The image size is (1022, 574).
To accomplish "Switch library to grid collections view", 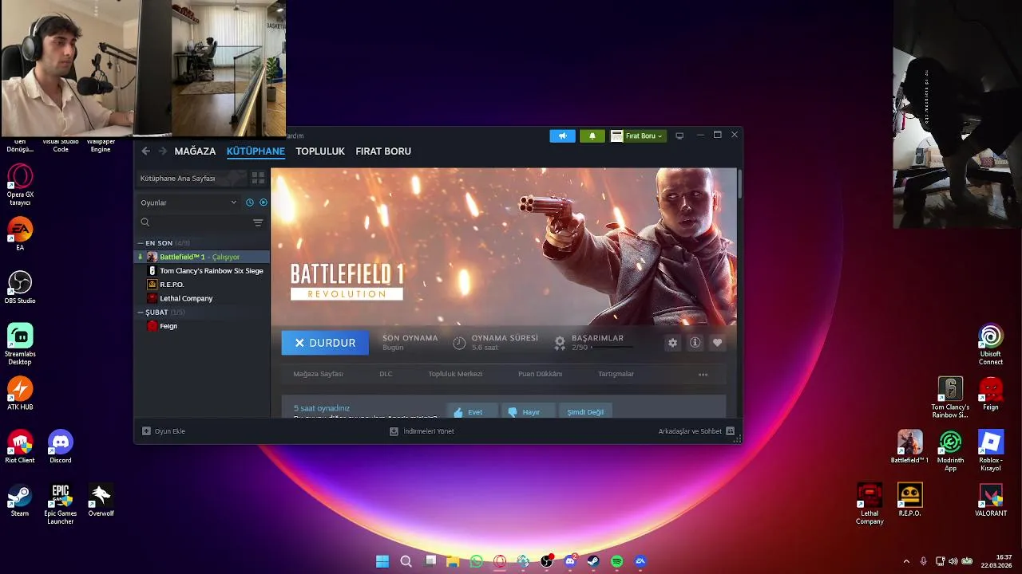I will click(x=258, y=178).
